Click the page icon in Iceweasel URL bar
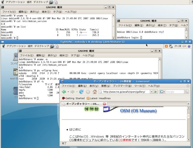Screen dimensions: 193x148 click(101, 92)
